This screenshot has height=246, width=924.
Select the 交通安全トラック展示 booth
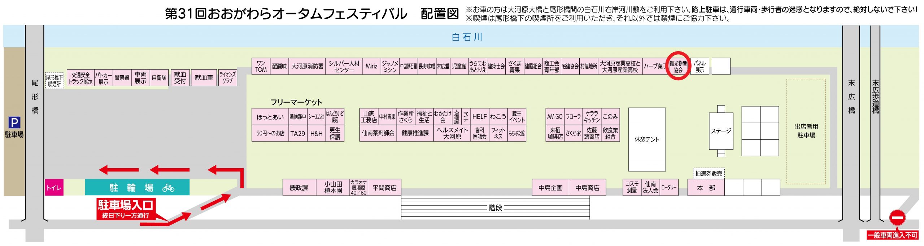80,78
